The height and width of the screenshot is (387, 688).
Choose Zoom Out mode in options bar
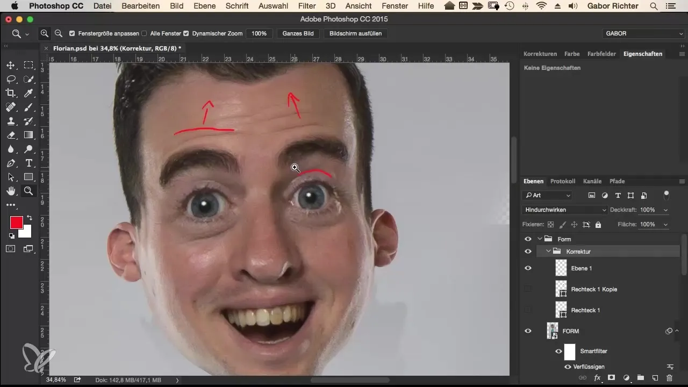pos(58,33)
